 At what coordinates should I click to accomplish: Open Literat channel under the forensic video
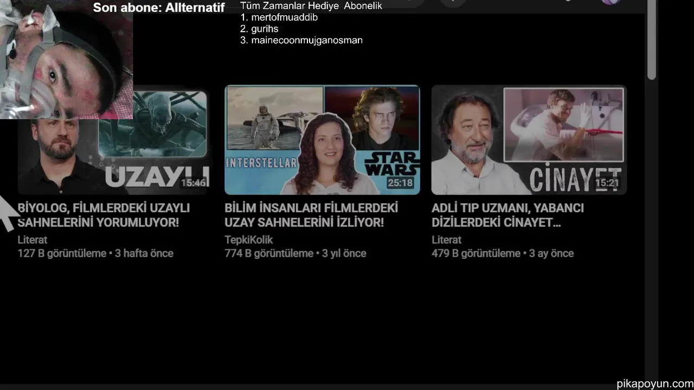[x=446, y=239]
